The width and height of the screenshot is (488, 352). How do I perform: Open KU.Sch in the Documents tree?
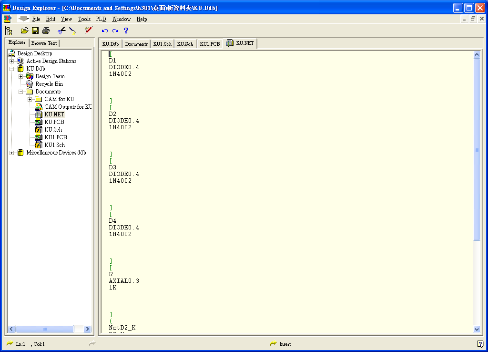53,130
